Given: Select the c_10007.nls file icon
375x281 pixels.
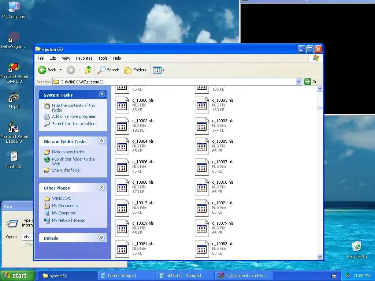Looking at the screenshot, I should click(202, 167).
